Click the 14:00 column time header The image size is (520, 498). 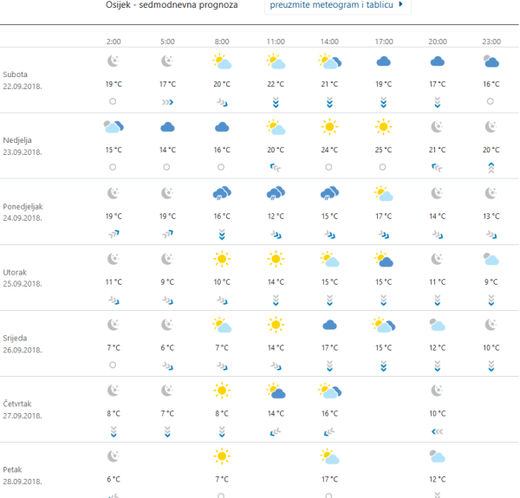[x=329, y=40]
